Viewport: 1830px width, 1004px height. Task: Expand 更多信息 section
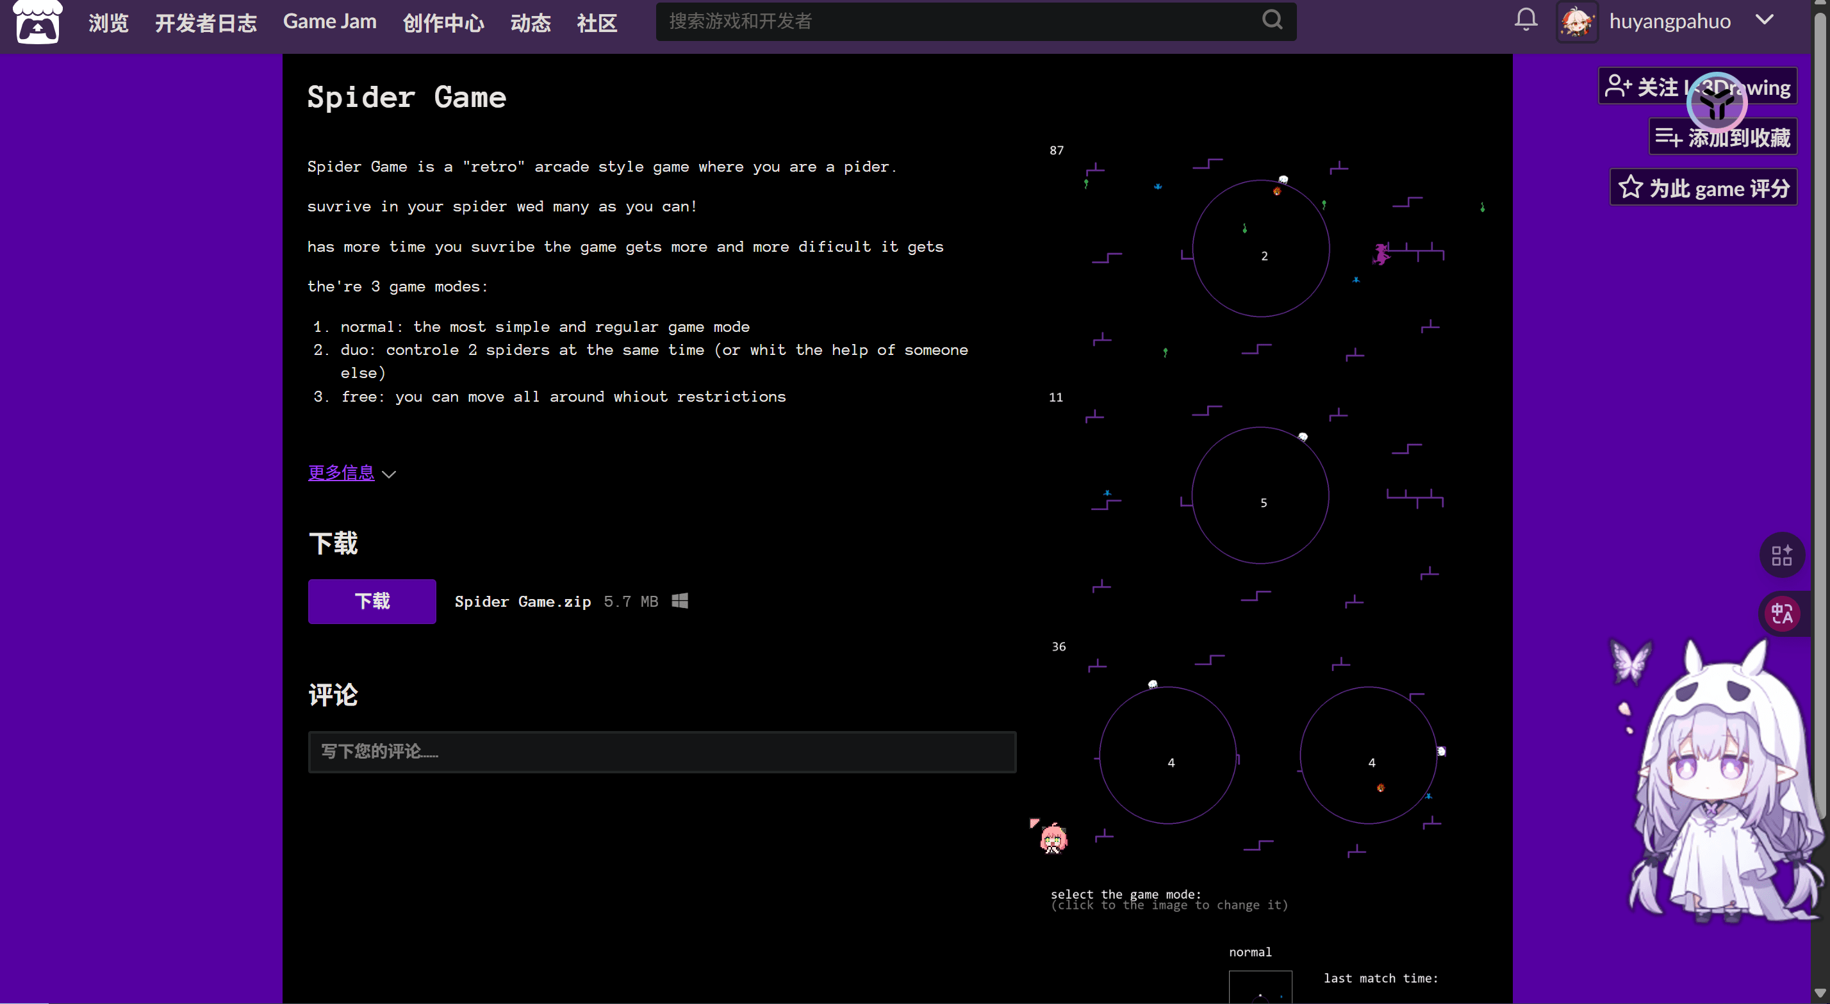tap(341, 472)
